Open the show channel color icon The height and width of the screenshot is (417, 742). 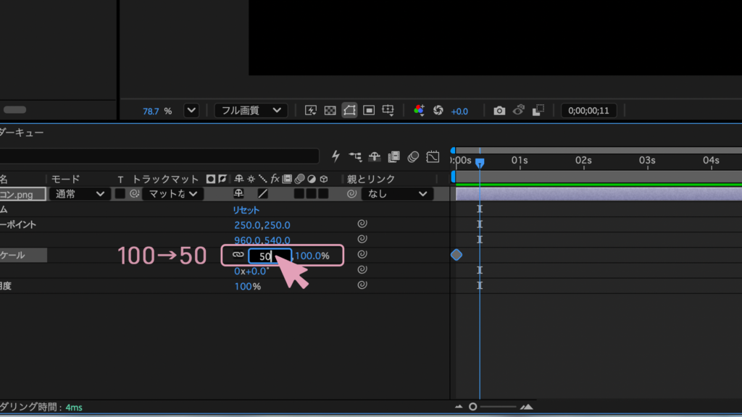coord(419,111)
